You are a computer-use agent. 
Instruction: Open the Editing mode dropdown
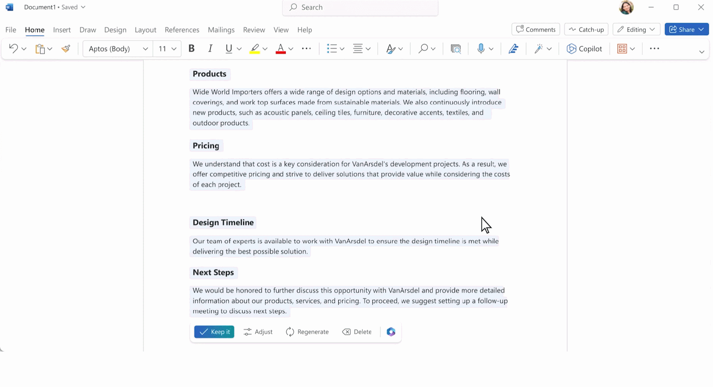pos(636,29)
